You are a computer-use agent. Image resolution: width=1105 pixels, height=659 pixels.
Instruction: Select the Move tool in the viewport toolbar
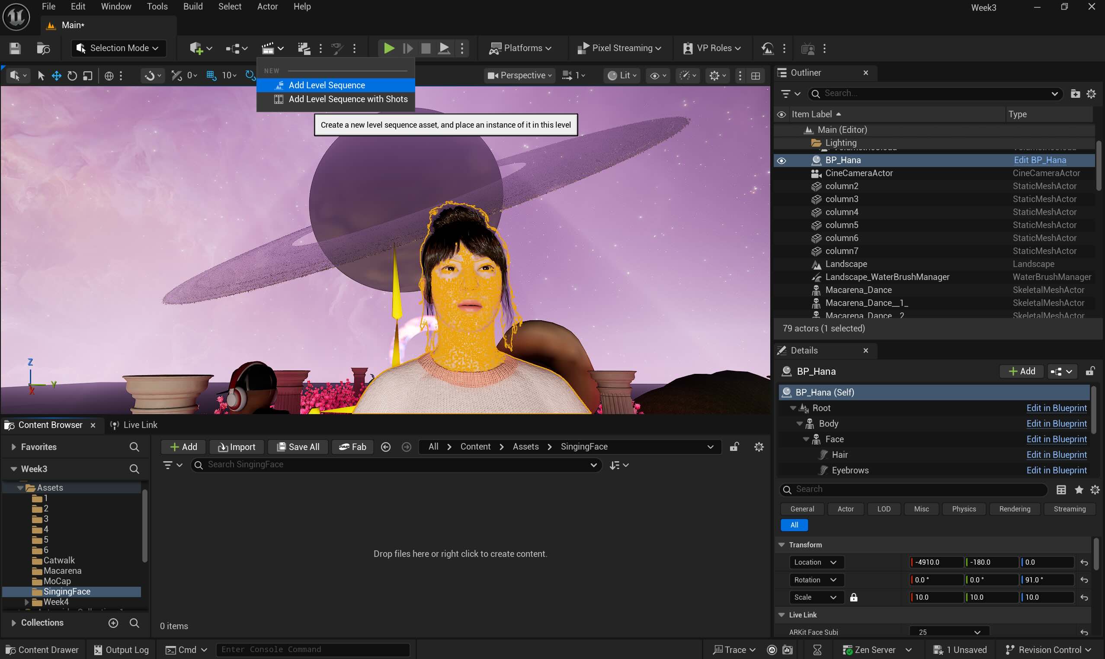pyautogui.click(x=56, y=75)
